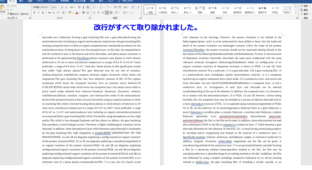
Task: Open Paragraph dialog launcher
Action: (x=140, y=18)
